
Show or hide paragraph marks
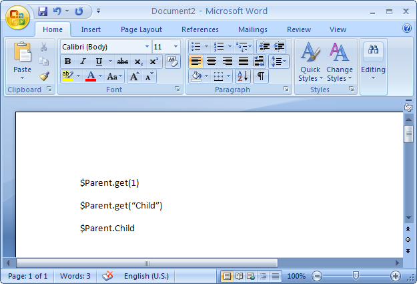261,76
